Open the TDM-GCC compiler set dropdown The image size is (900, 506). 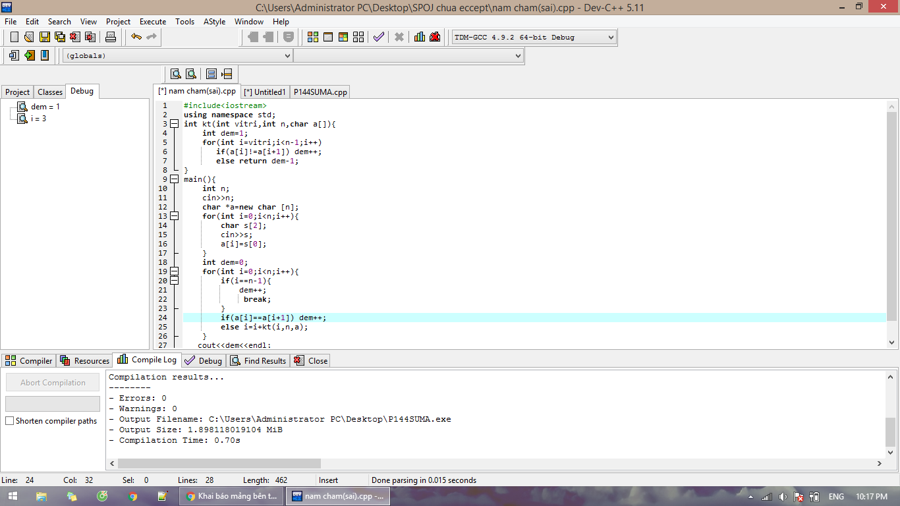(x=534, y=37)
